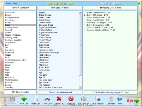Click the List Total $30.75 display
Image resolution: width=142 pixels, height=107 pixels.
[110, 4]
